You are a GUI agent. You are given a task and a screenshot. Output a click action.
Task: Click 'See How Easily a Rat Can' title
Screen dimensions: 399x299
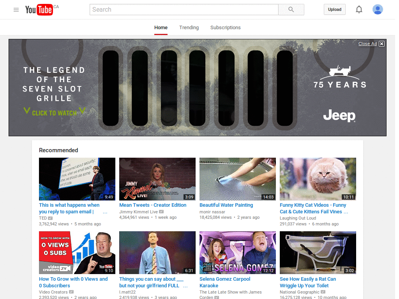click(308, 282)
